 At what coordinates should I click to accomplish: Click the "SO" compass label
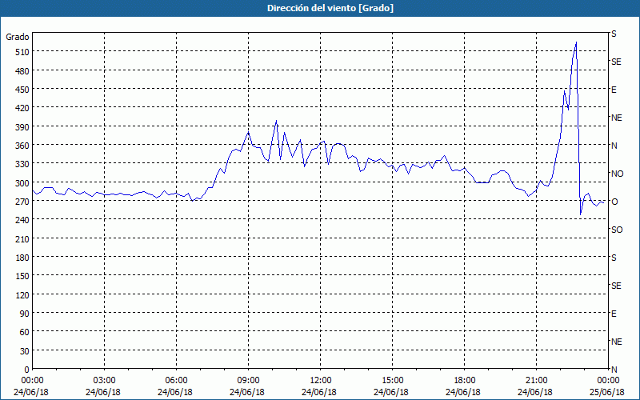click(617, 230)
